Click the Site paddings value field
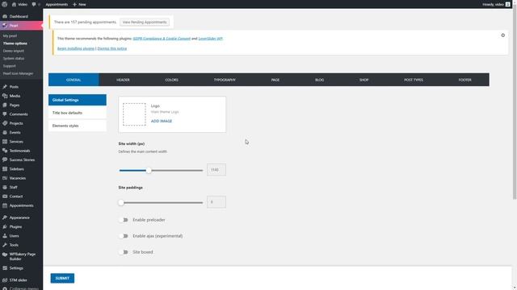 [216, 202]
